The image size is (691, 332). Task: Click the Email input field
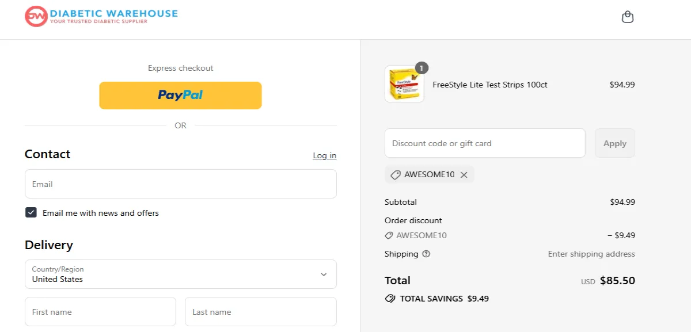click(x=180, y=184)
